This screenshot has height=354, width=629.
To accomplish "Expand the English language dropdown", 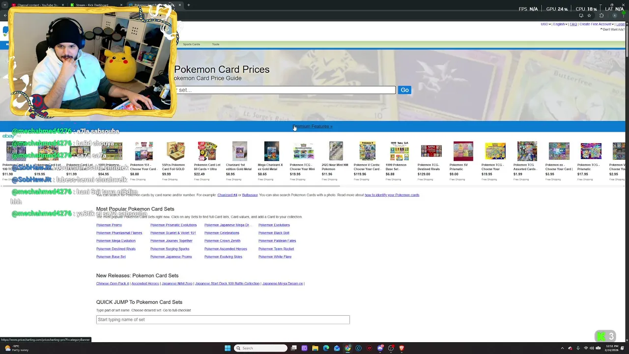I will coord(560,24).
